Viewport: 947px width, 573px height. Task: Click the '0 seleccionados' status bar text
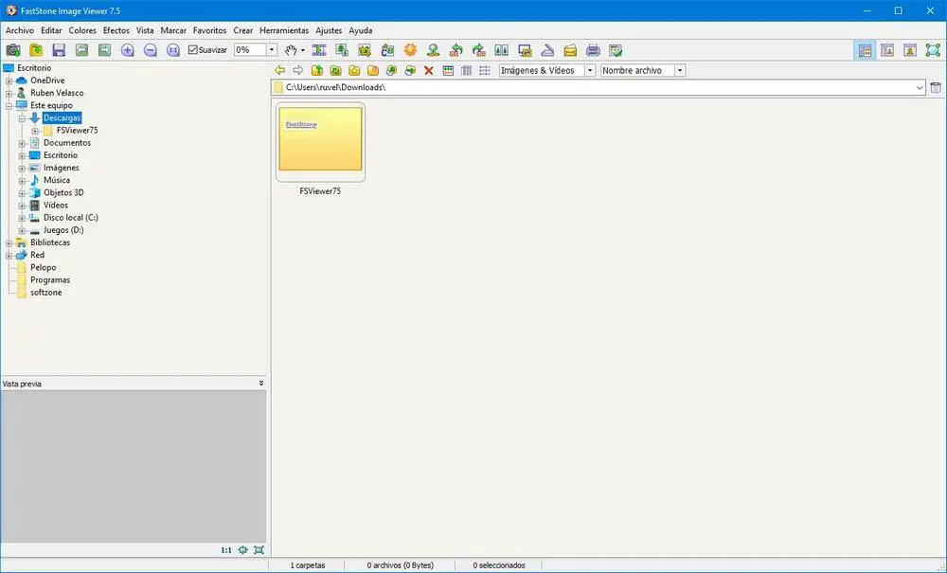coord(499,565)
